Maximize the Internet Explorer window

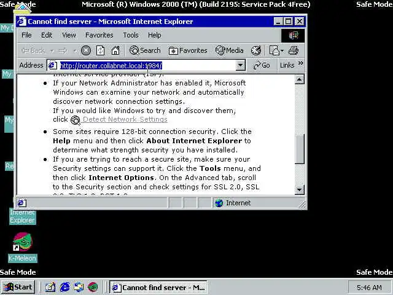[288, 22]
